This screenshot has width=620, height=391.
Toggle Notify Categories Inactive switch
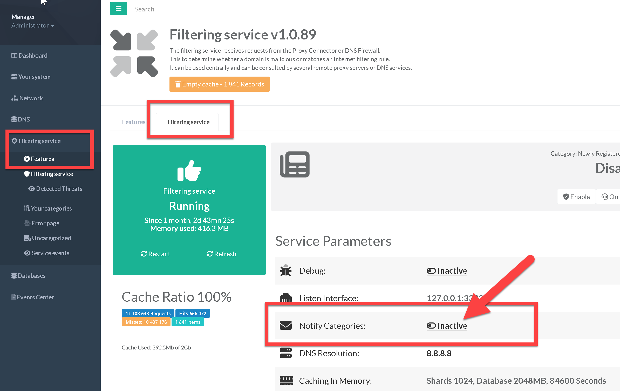pyautogui.click(x=447, y=326)
